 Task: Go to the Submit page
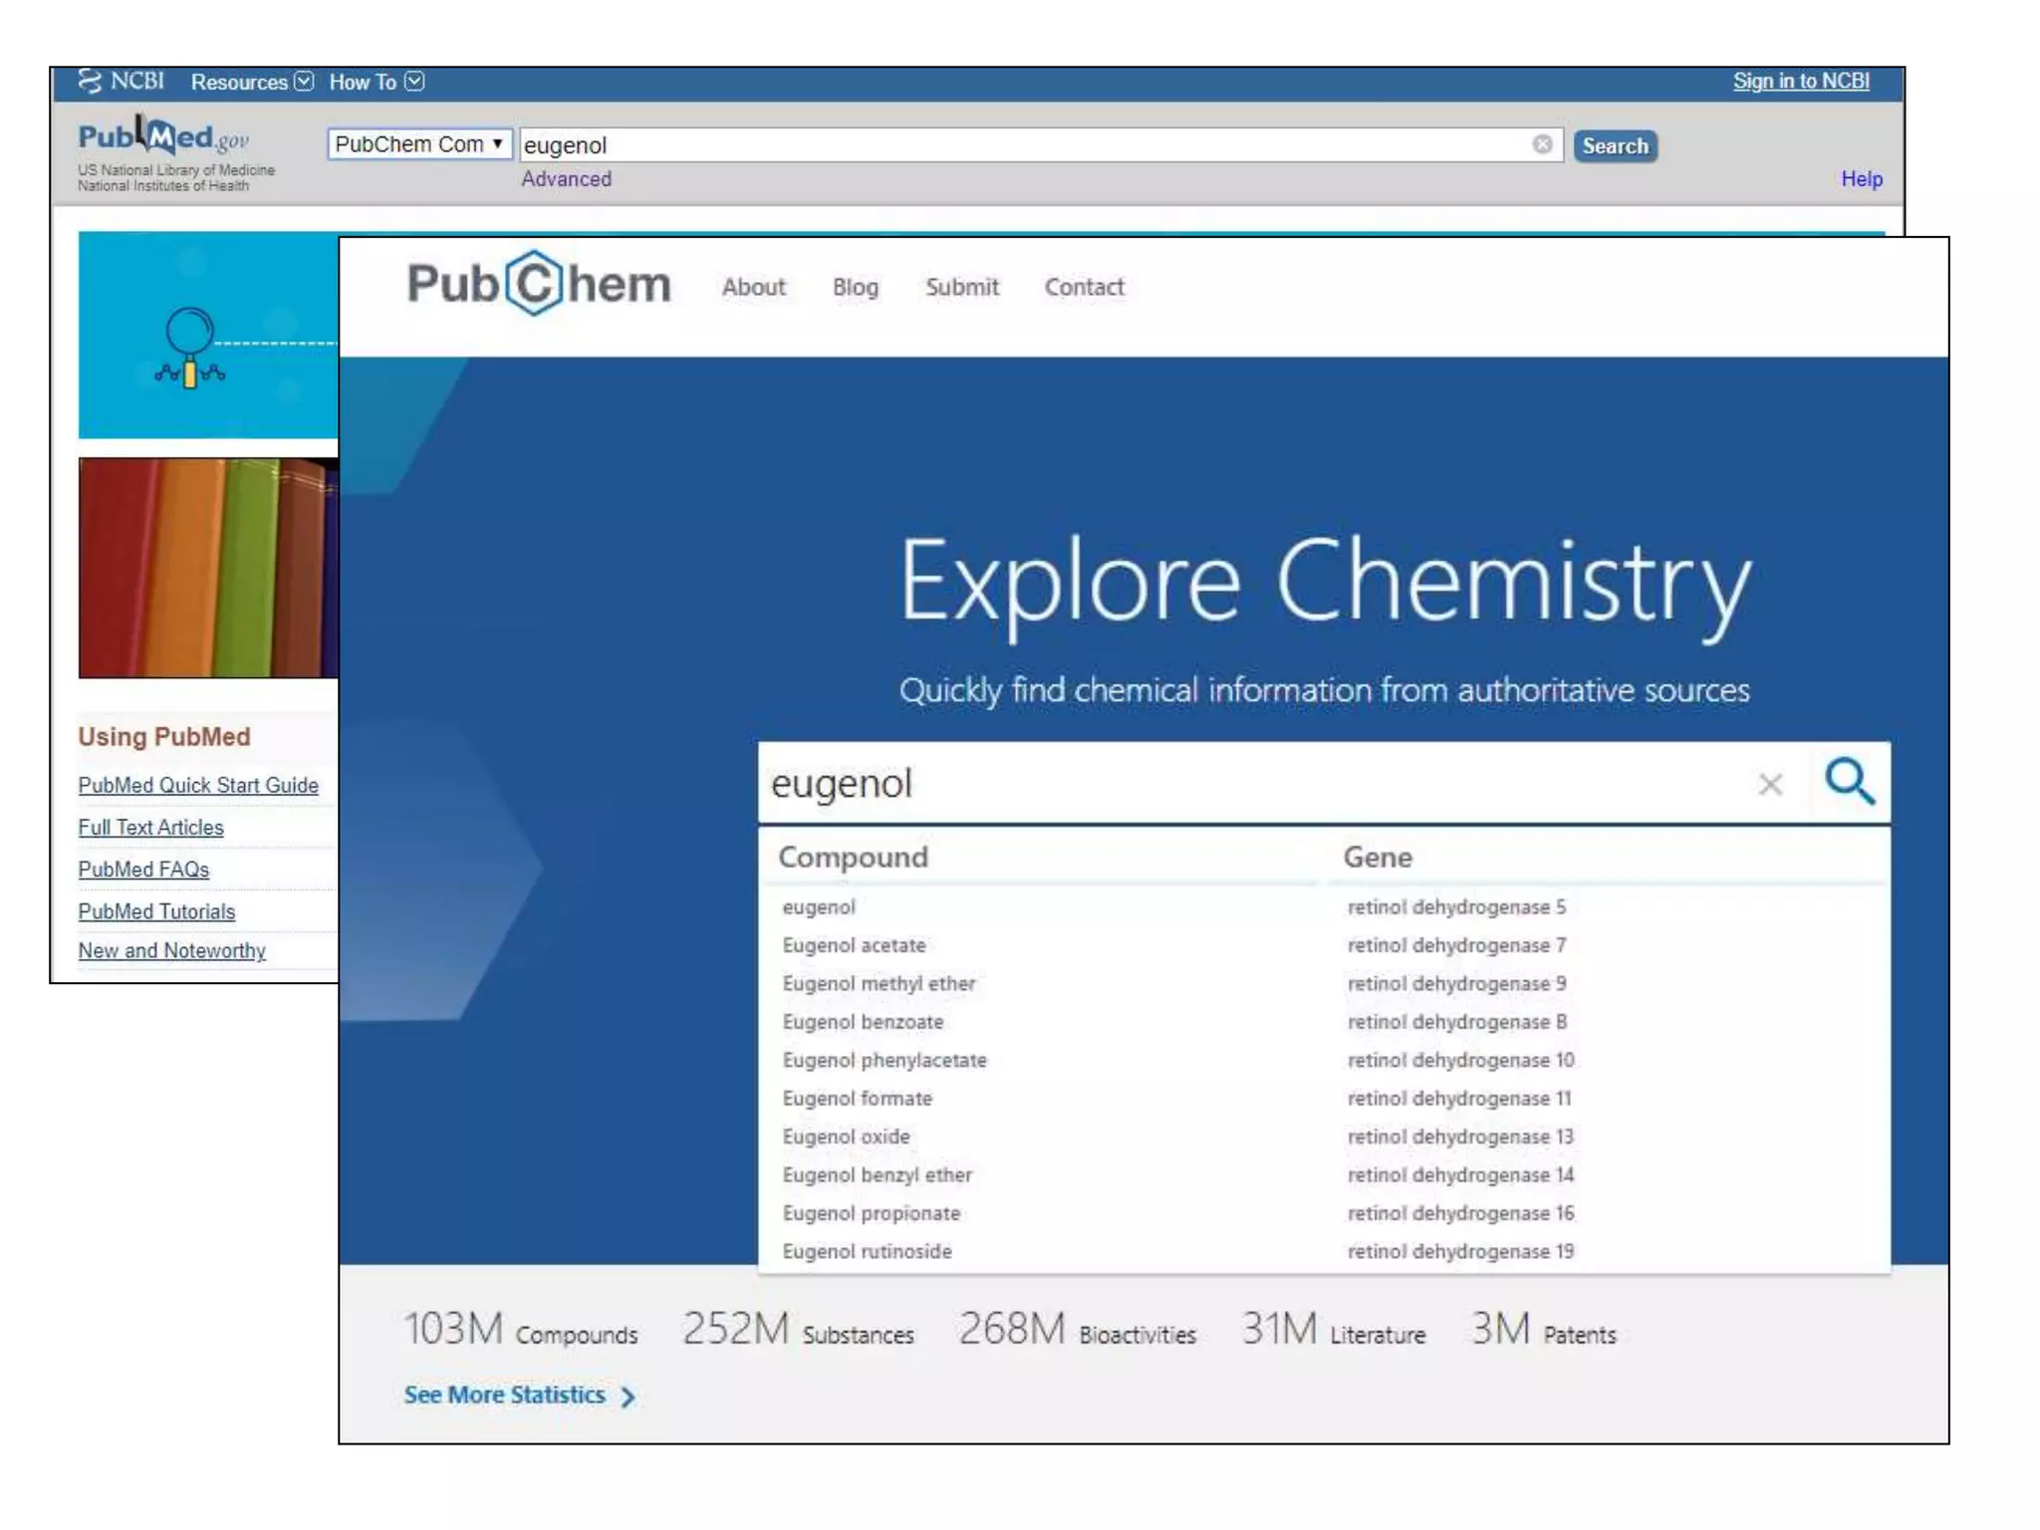click(961, 287)
